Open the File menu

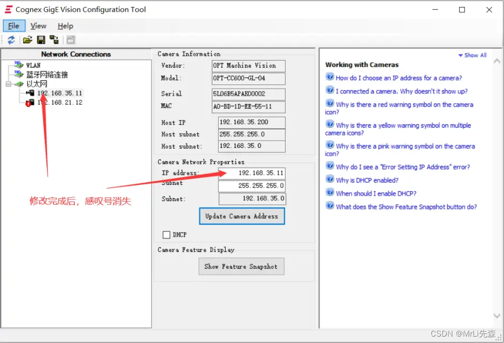point(14,26)
